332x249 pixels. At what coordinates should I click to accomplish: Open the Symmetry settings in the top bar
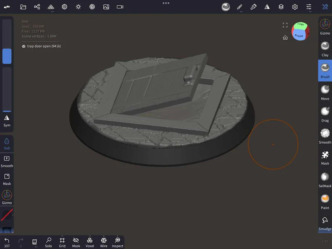267,7
